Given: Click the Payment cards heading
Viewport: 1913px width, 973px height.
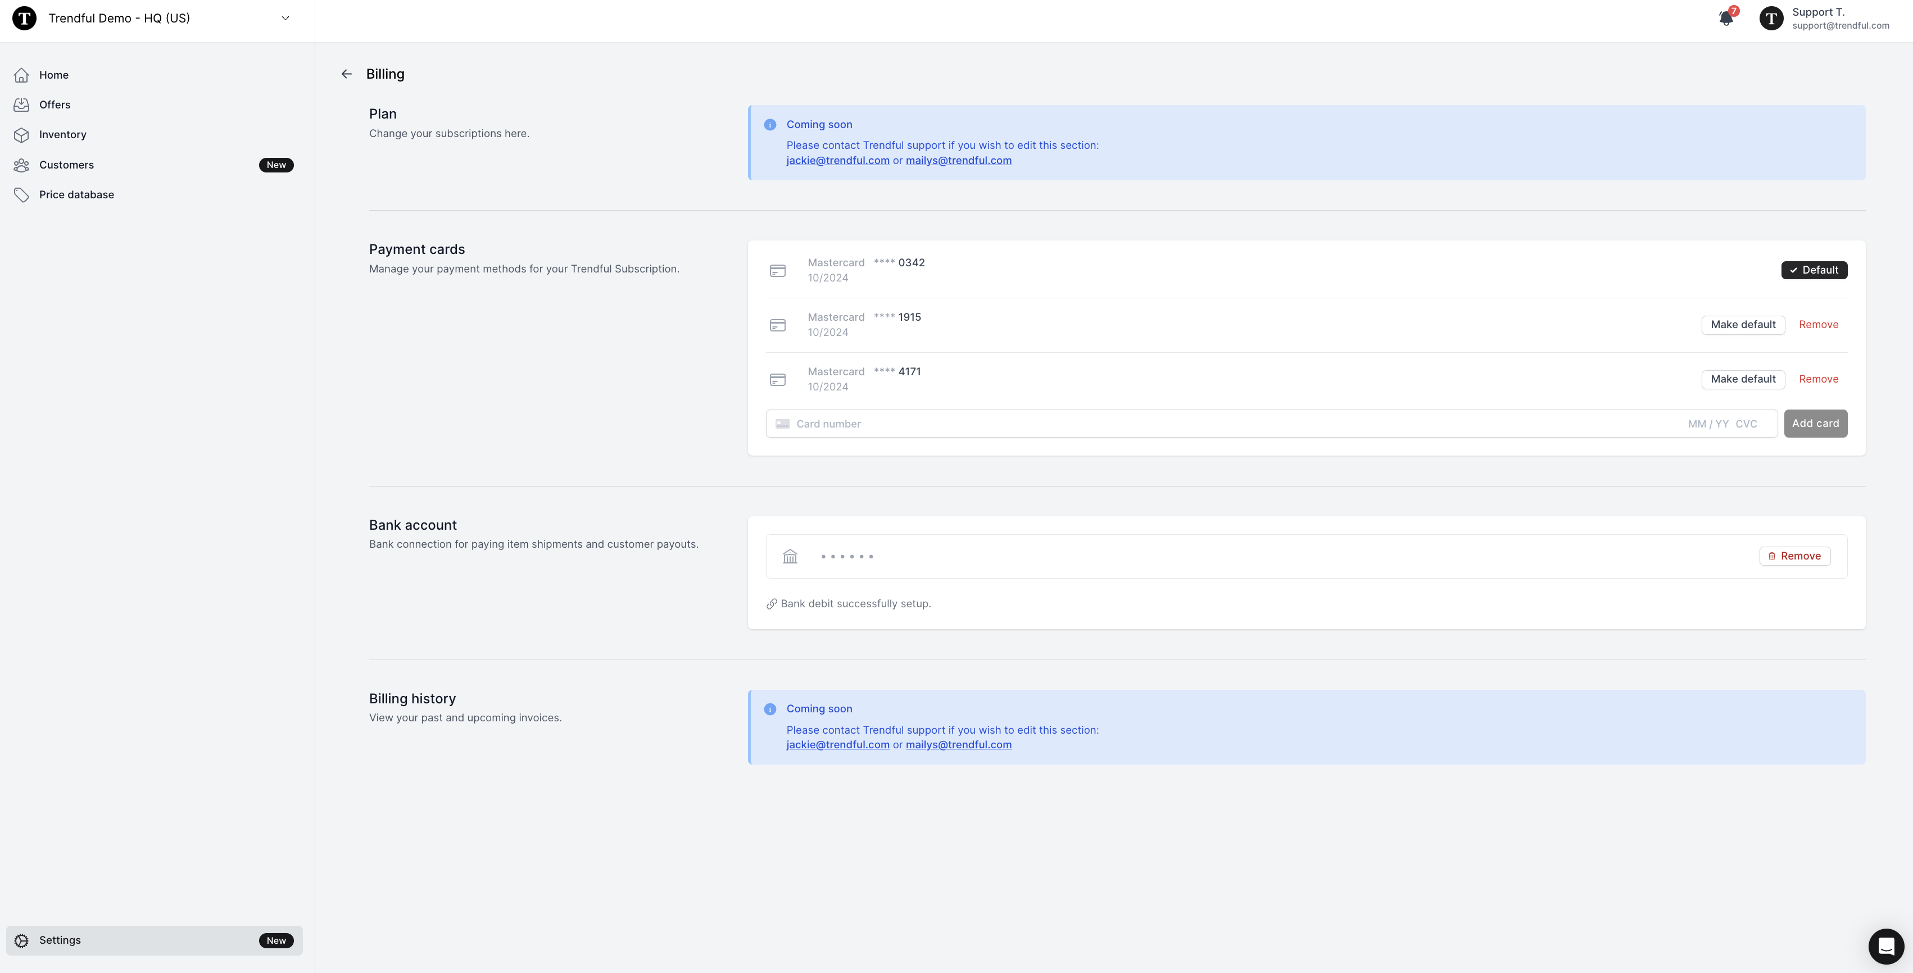Looking at the screenshot, I should pyautogui.click(x=416, y=249).
